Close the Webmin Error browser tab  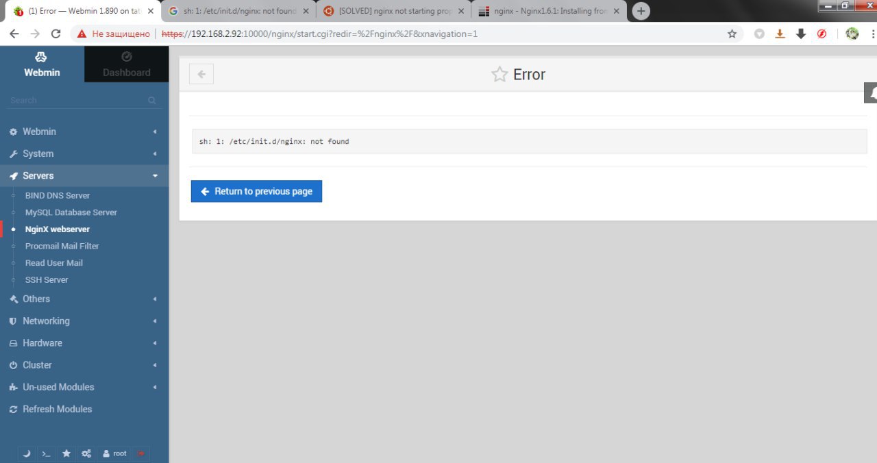(x=151, y=11)
